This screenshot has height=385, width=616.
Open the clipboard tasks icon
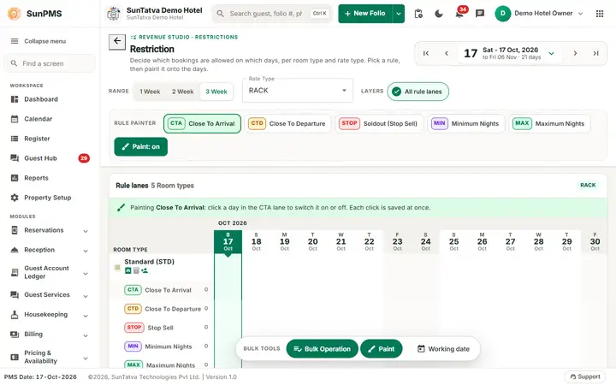[x=418, y=14]
